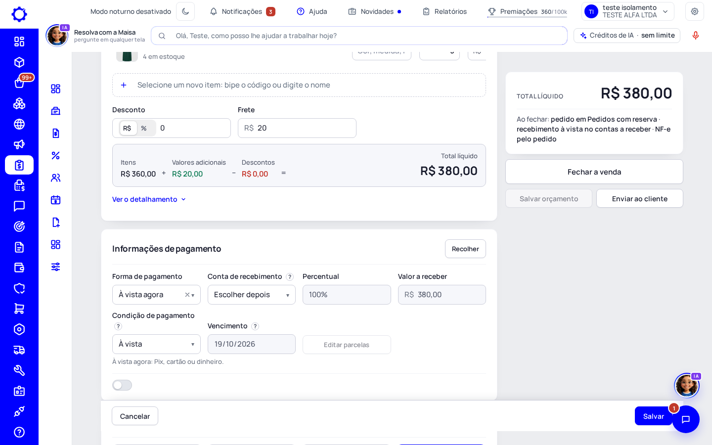Open the plug integrations icon

(x=19, y=411)
